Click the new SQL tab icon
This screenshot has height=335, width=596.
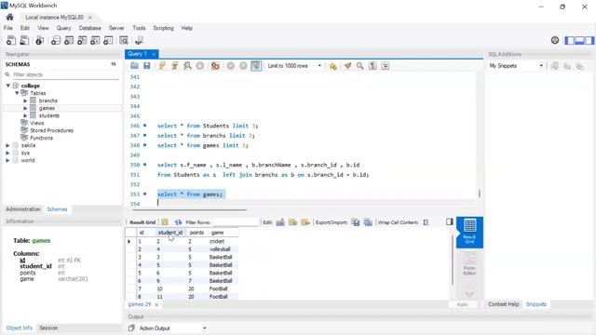coord(11,40)
